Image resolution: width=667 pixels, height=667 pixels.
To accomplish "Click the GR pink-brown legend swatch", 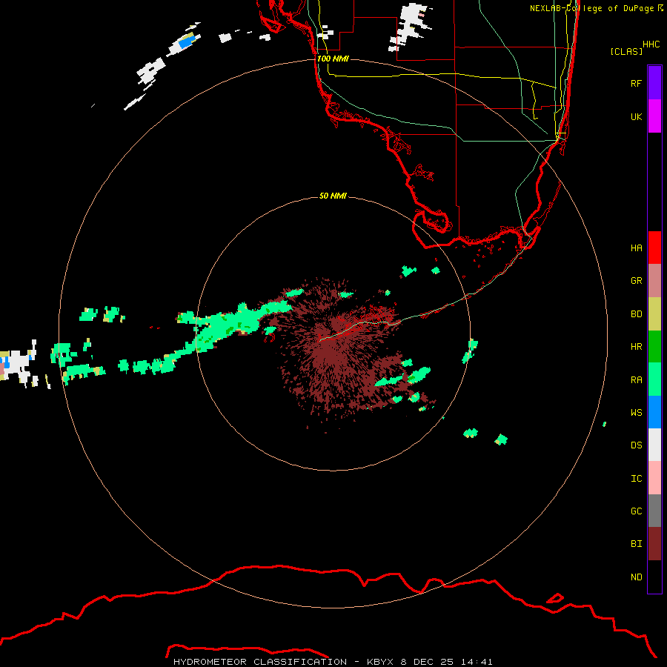I will [x=654, y=281].
